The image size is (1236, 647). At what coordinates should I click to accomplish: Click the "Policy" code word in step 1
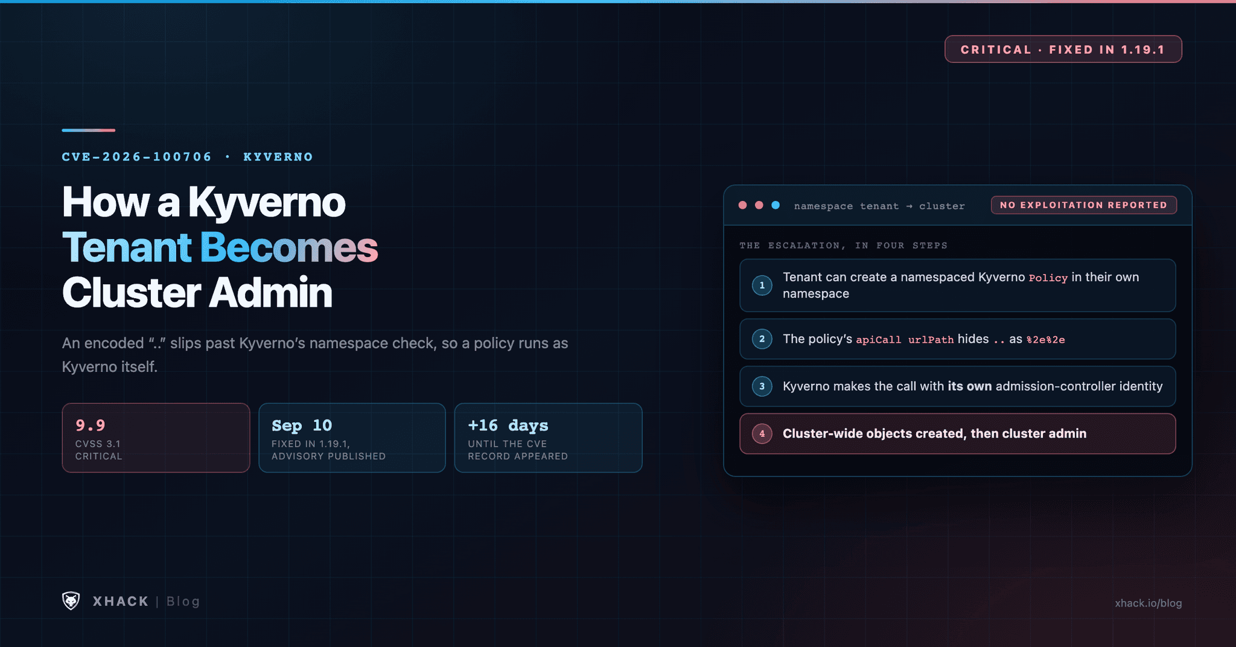[x=1048, y=278]
